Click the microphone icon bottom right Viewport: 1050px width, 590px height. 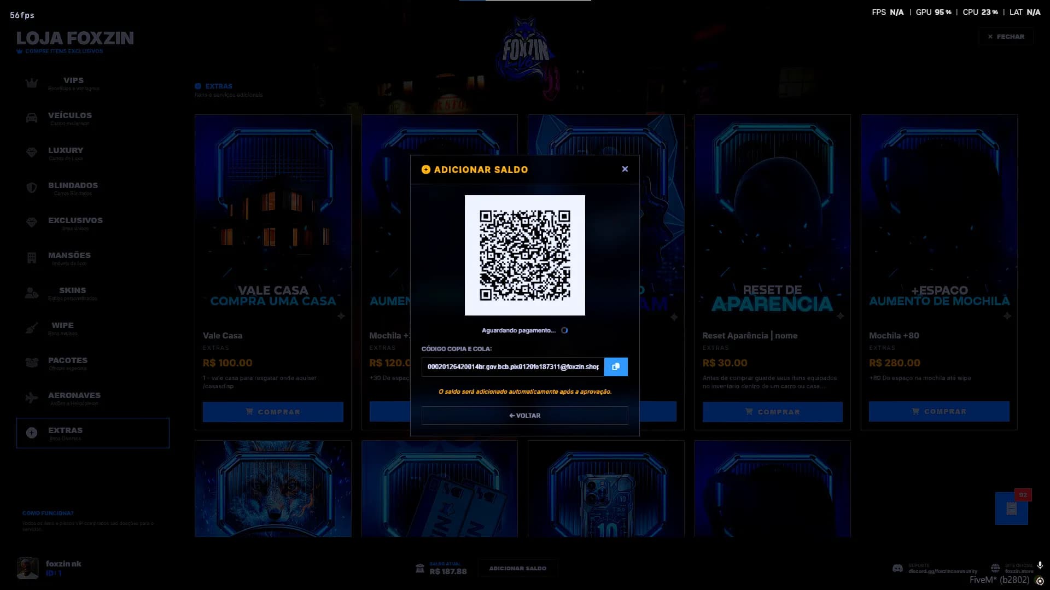[x=1040, y=565]
